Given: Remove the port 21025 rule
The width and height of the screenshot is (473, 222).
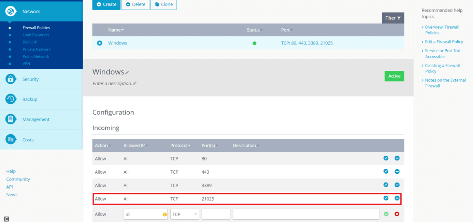Looking at the screenshot, I should tap(397, 198).
